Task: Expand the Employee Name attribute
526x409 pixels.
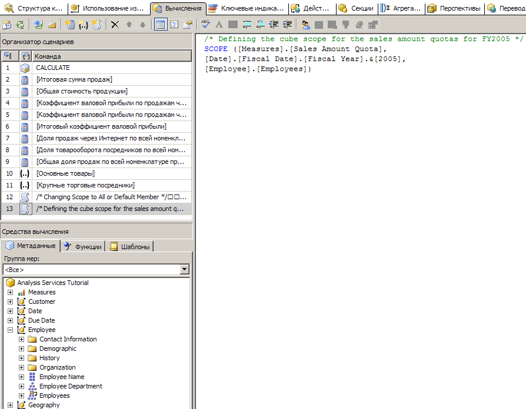Action: pyautogui.click(x=21, y=377)
